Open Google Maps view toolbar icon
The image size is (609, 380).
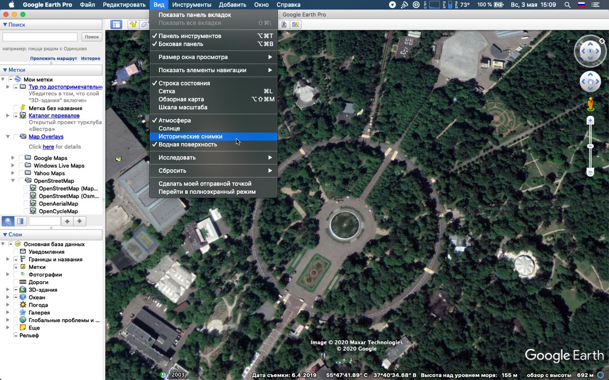(296, 24)
